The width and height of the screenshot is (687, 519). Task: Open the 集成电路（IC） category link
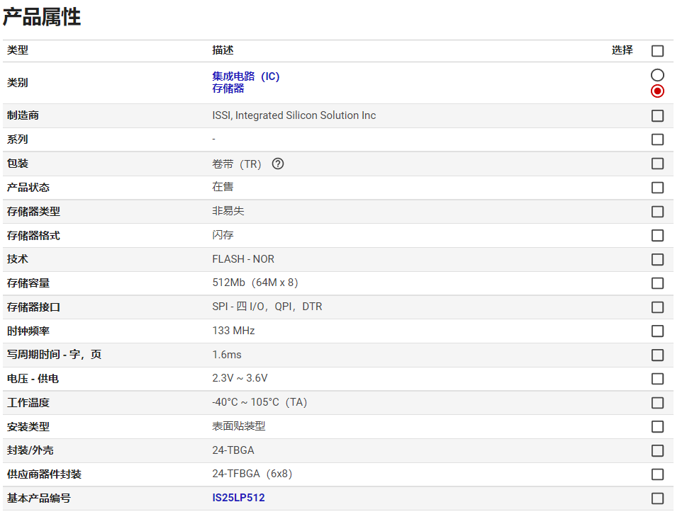(x=246, y=76)
